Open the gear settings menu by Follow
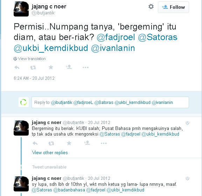The width and height of the screenshot is (202, 196). pos(151,7)
